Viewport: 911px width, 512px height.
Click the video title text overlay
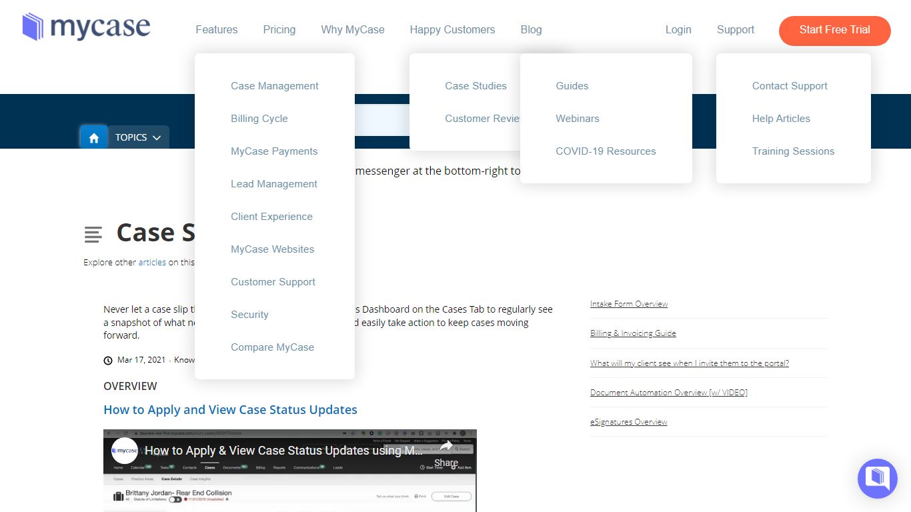[x=283, y=451]
